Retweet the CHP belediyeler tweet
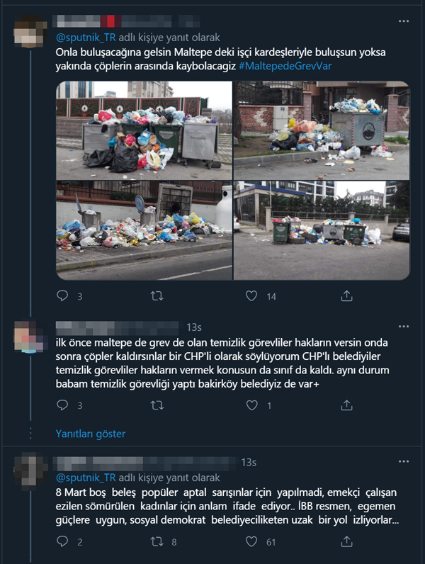This screenshot has height=564, width=425. (x=157, y=405)
